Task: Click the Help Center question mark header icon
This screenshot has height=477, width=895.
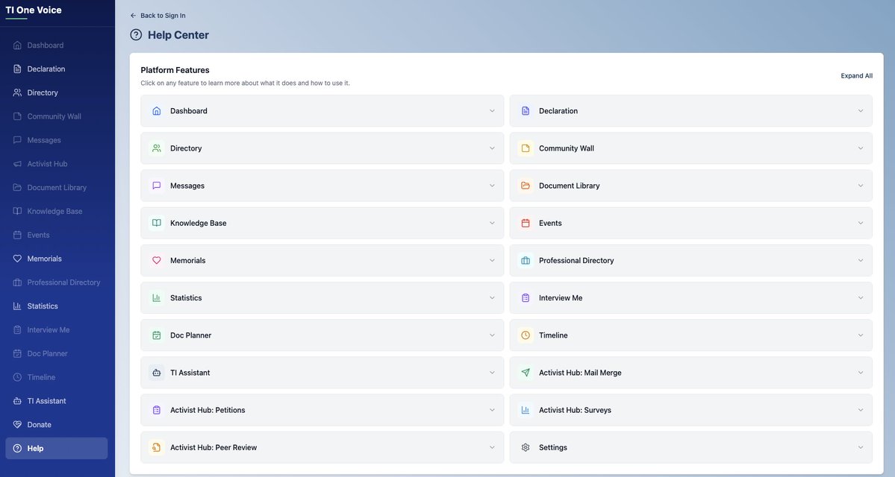Action: coord(136,35)
